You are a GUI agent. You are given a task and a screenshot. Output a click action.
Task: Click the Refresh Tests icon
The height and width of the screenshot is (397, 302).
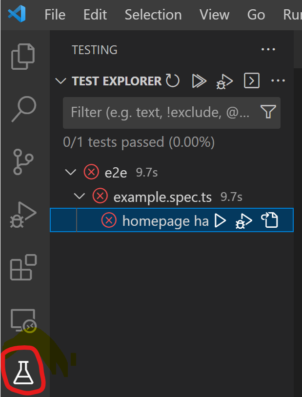point(173,81)
